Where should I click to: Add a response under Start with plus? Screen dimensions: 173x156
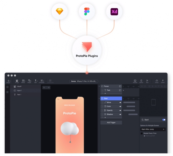[x=105, y=118]
